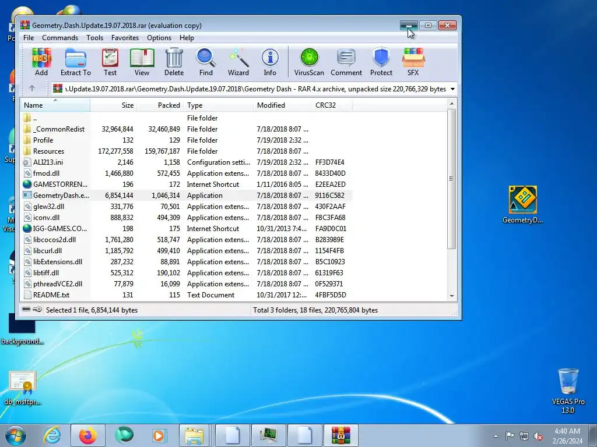Click the Delete toolbar icon

174,62
